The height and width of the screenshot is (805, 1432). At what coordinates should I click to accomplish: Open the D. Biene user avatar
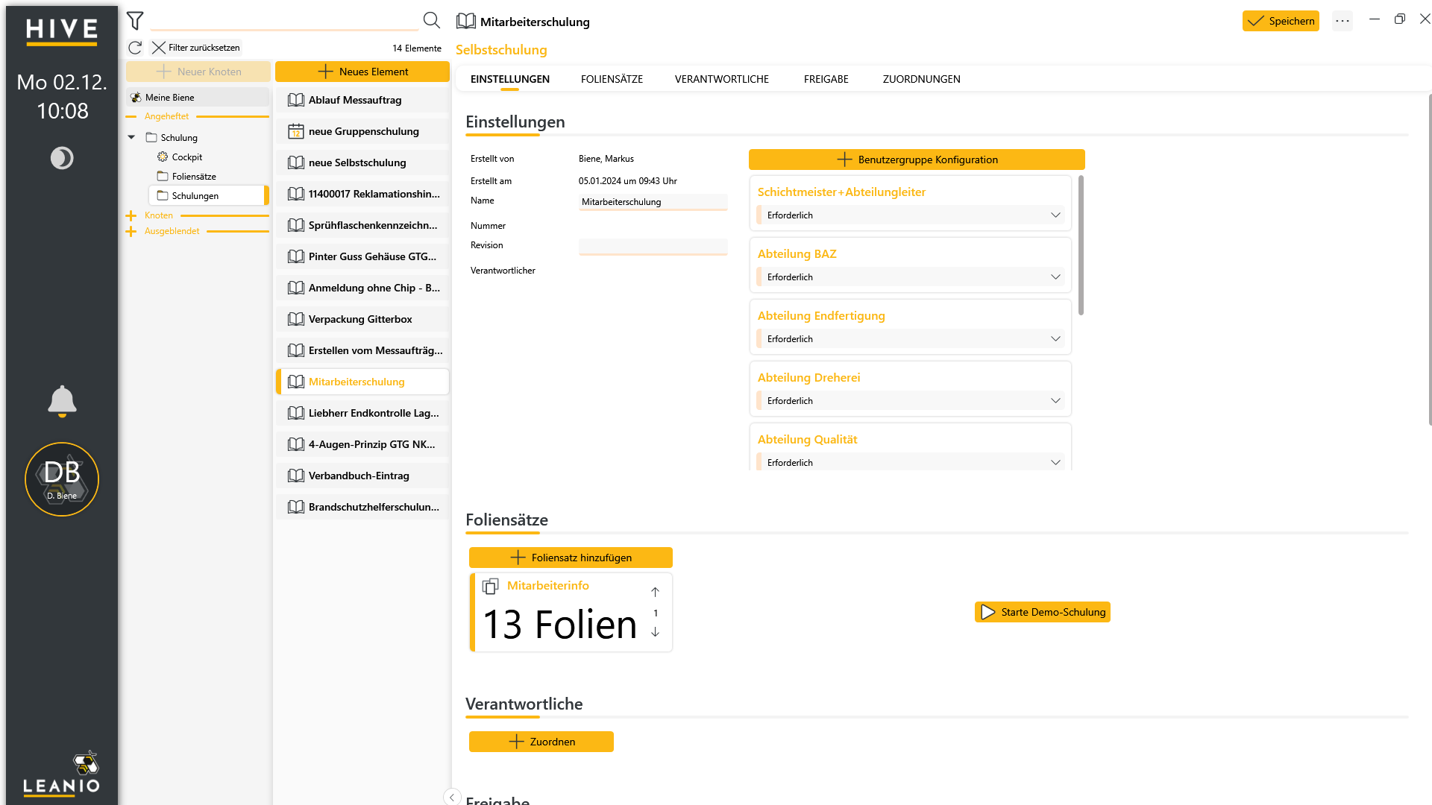[62, 479]
